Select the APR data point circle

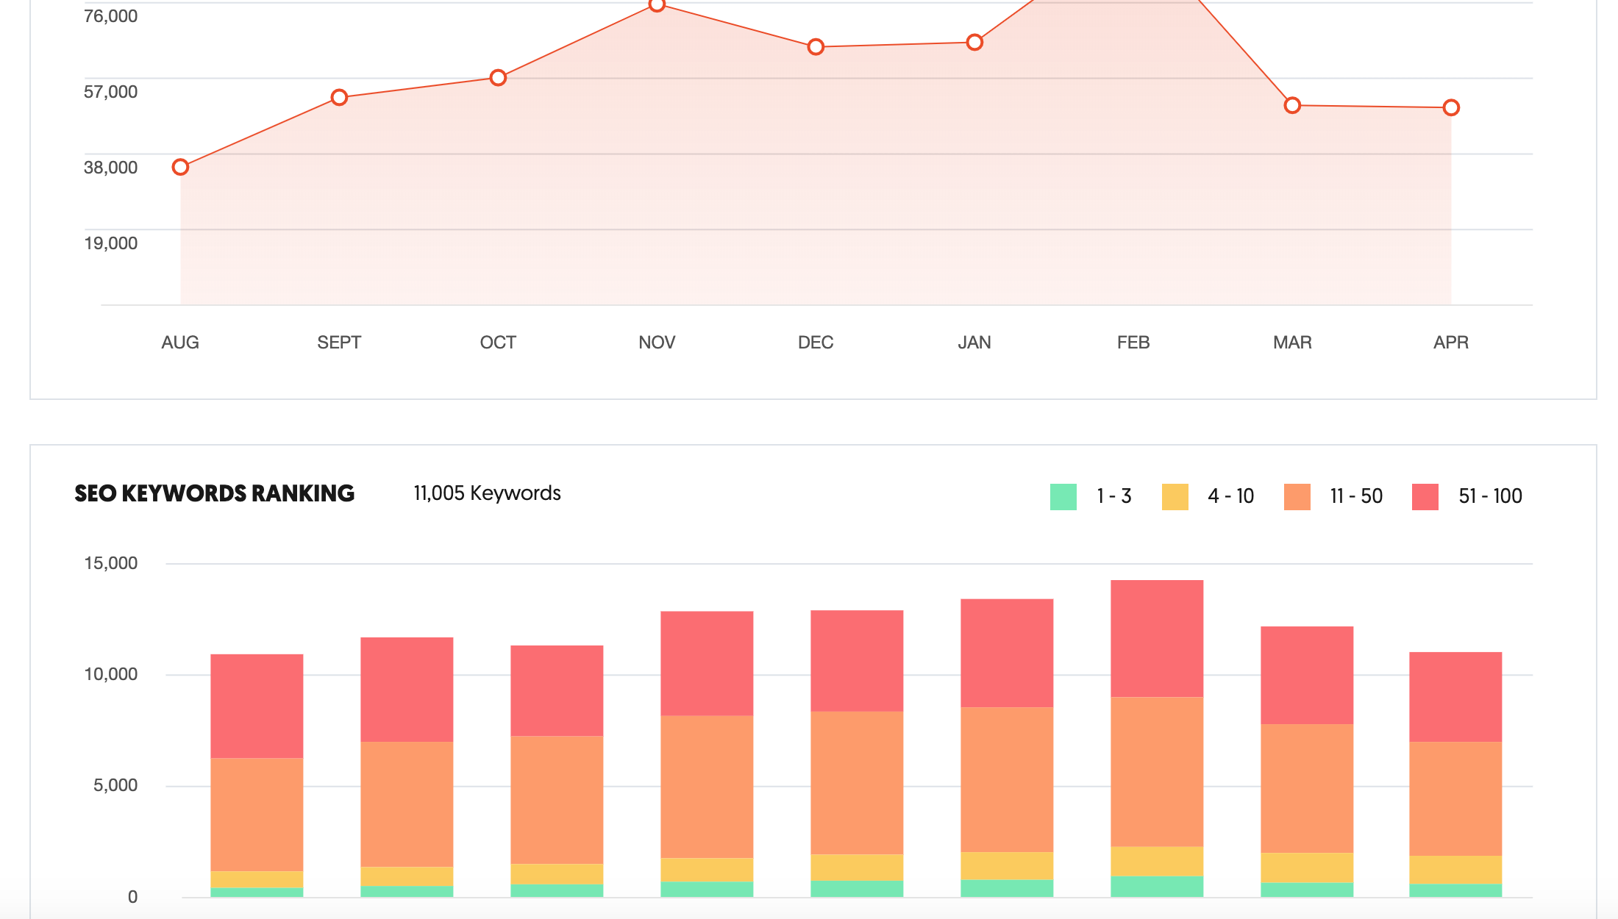[1451, 108]
